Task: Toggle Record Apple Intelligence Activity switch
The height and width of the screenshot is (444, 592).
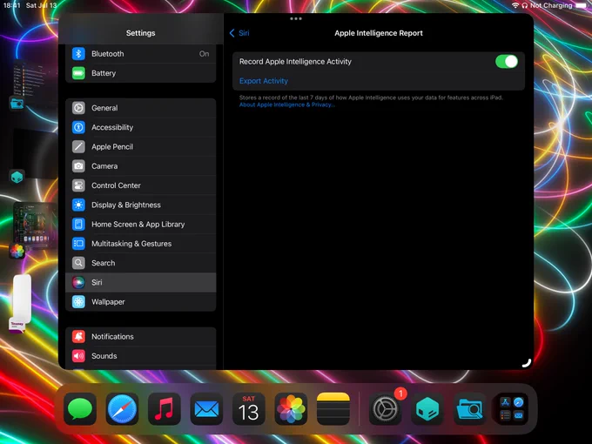Action: coord(507,62)
